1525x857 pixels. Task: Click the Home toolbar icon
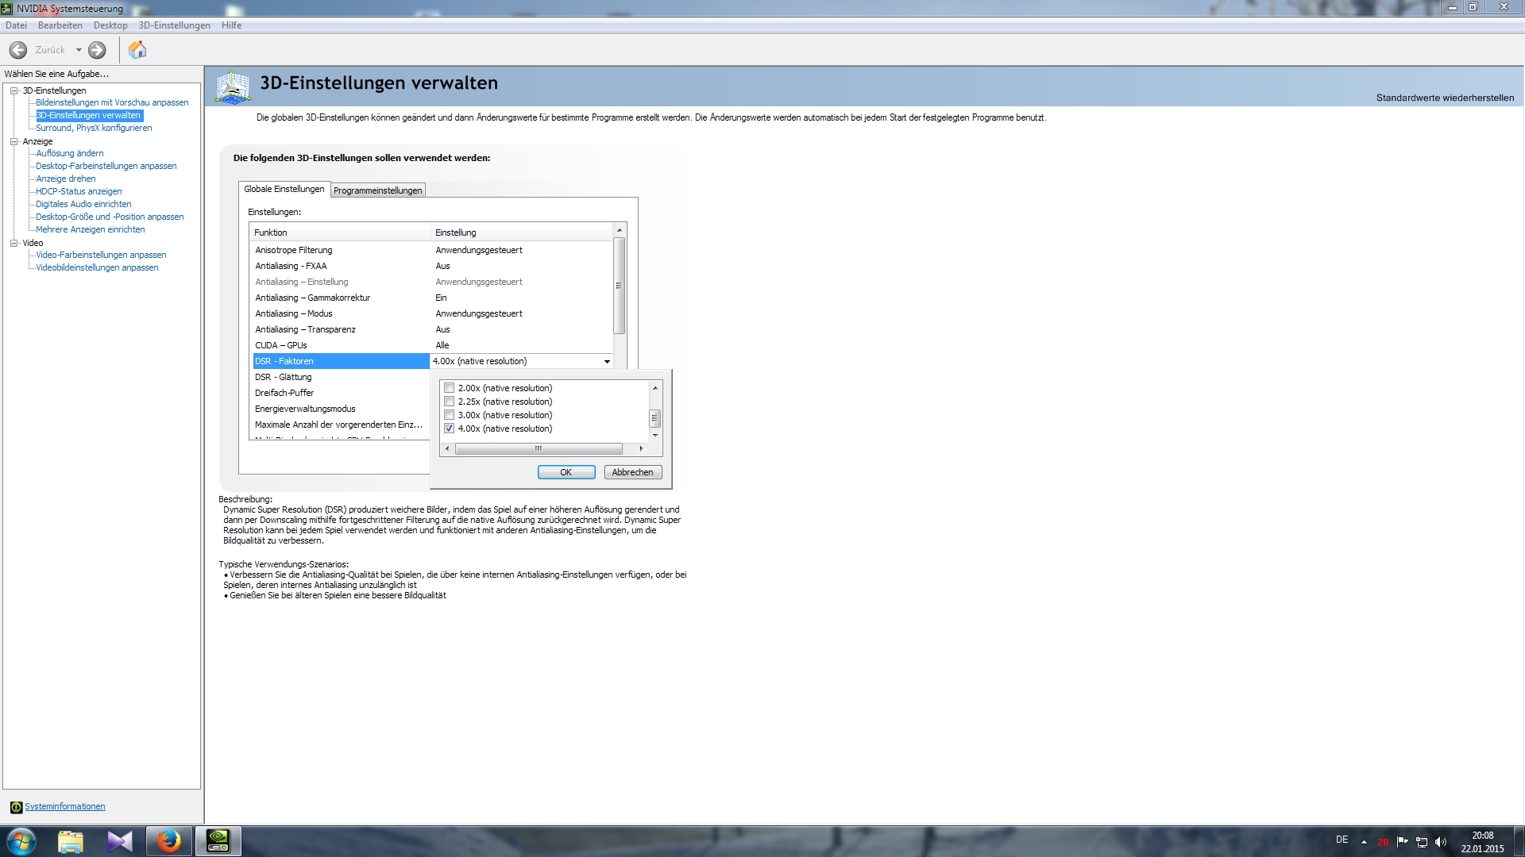coord(137,50)
